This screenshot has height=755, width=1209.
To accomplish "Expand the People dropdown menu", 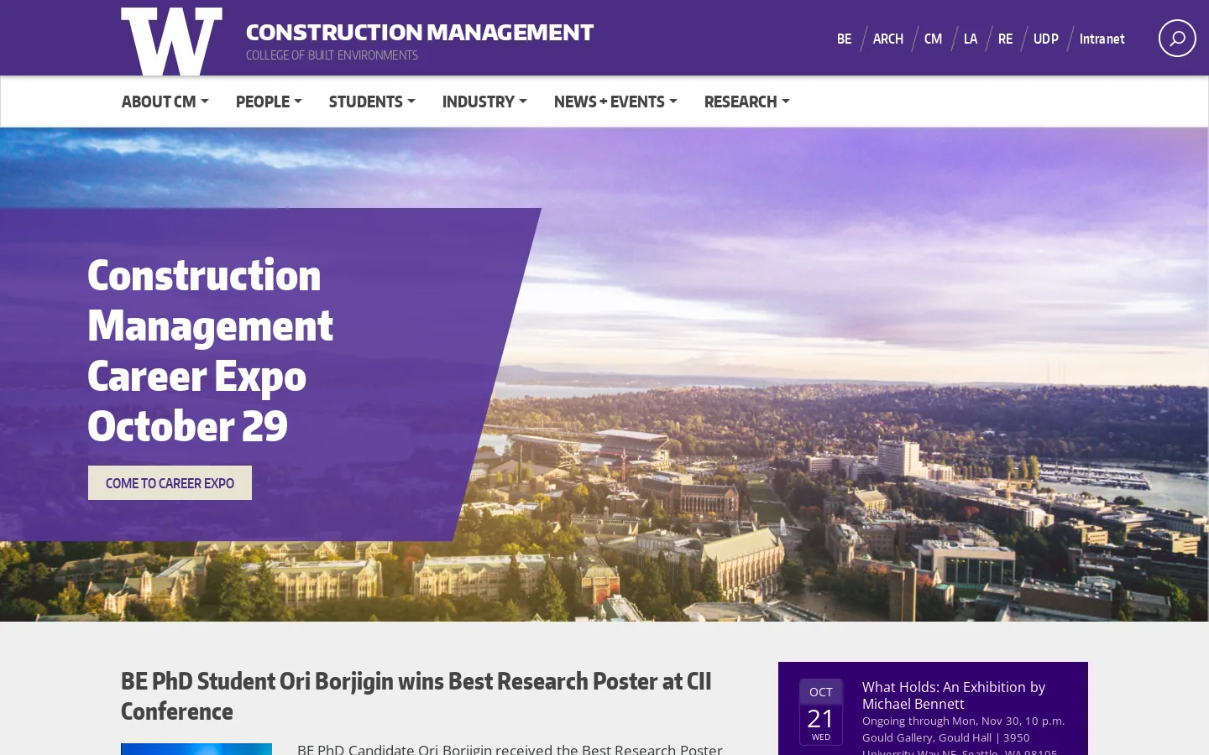I will [x=269, y=102].
